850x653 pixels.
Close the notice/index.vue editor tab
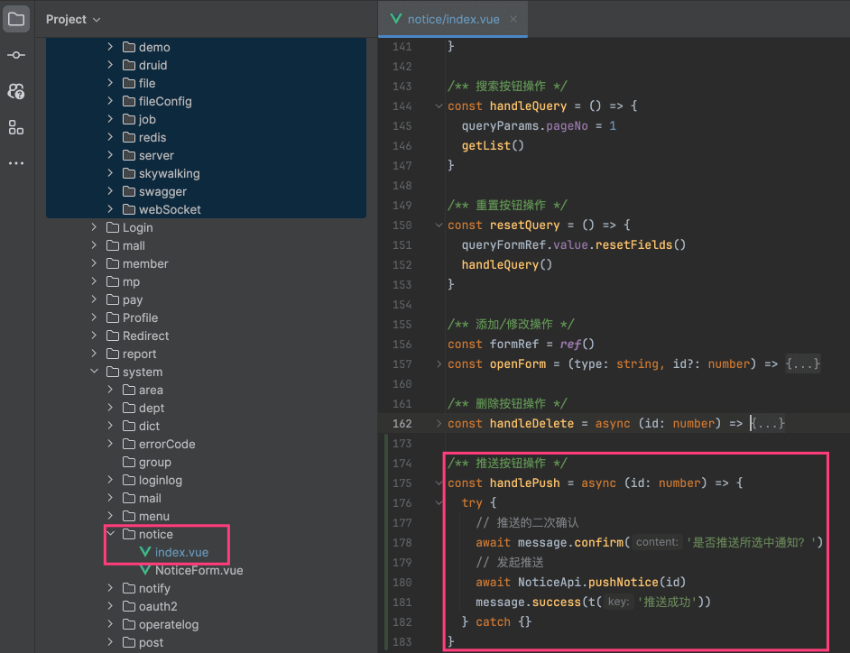click(x=513, y=19)
